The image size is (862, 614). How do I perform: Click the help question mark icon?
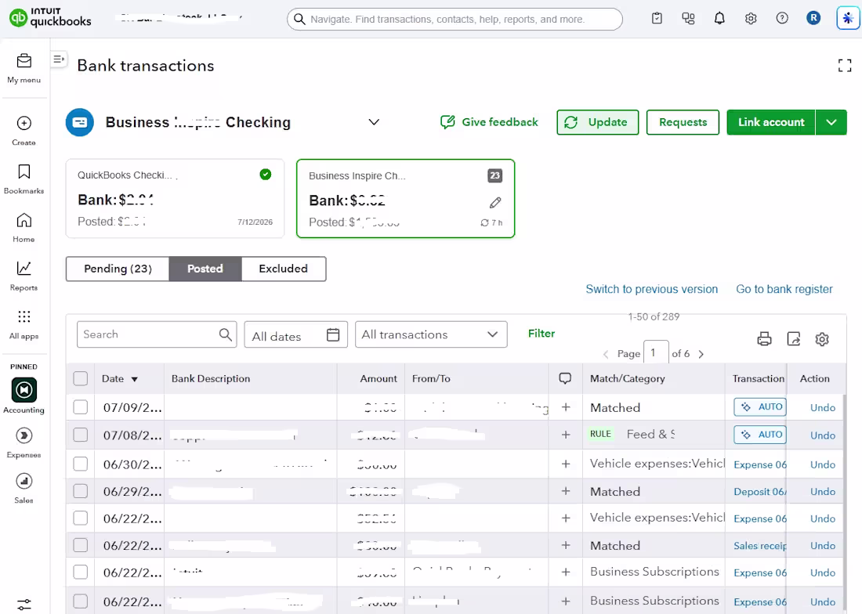click(x=782, y=19)
